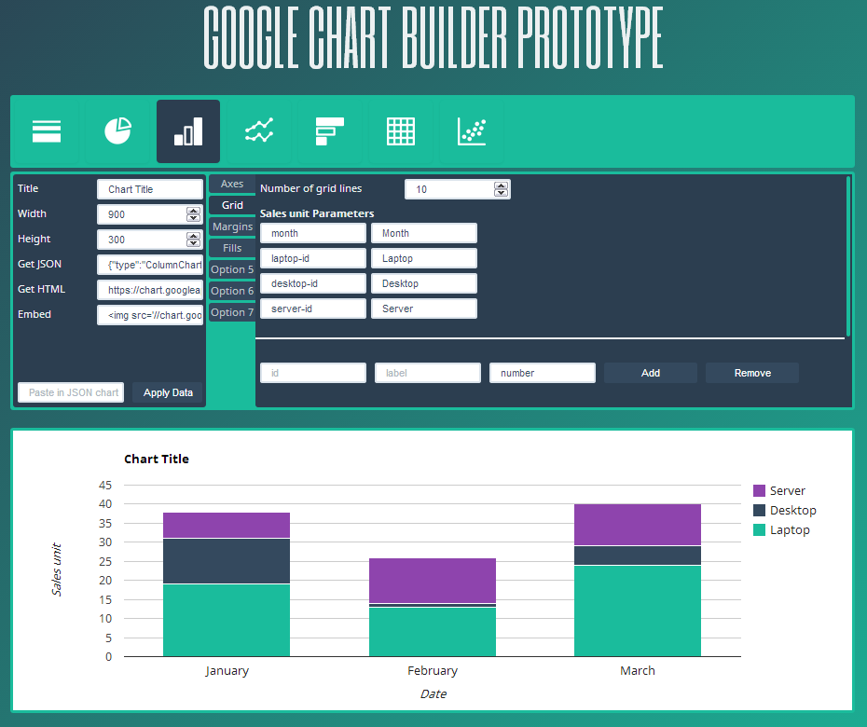867x727 pixels.
Task: Select the line chart type icon
Action: pos(259,131)
